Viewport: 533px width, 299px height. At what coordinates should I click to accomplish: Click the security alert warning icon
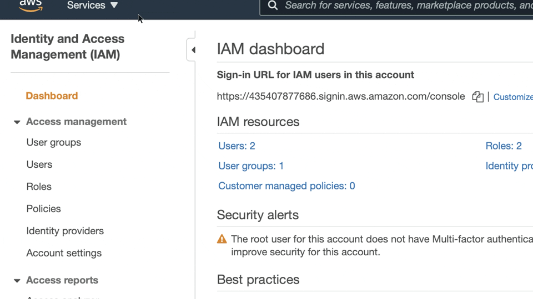(x=222, y=239)
